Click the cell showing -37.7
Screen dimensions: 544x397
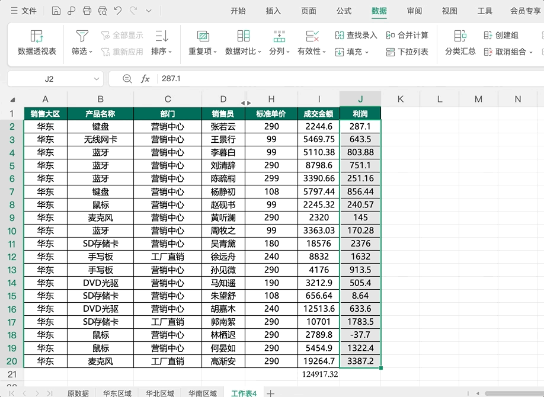pyautogui.click(x=360, y=335)
